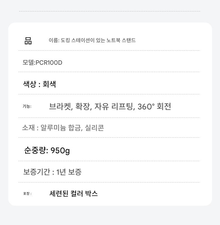Click the model number PCR100D
Viewport: 220px width, 225px height.
[x=49, y=63]
